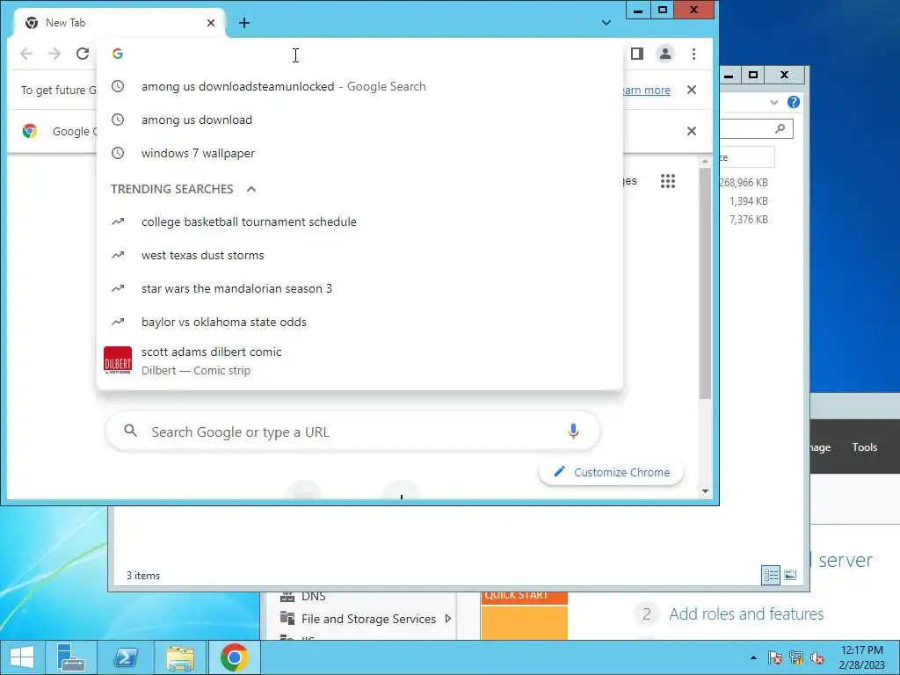Pick 'among us downloadsteamunlocked' history suggestion
This screenshot has width=900, height=675.
click(x=359, y=87)
